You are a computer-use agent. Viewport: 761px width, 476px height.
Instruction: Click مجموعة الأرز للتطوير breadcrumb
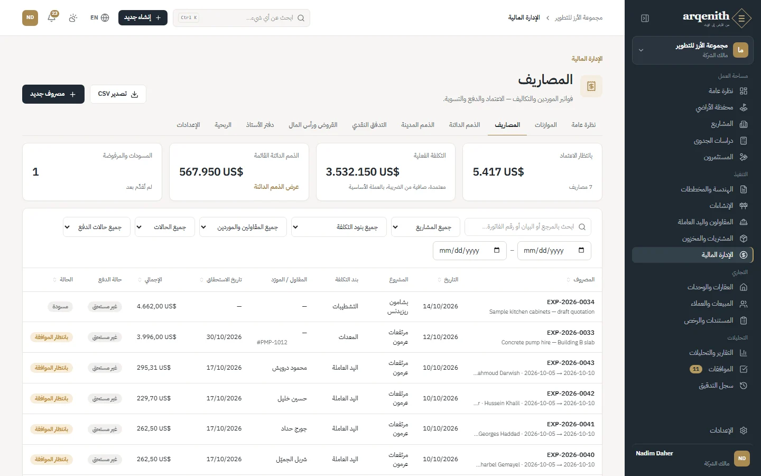(578, 17)
